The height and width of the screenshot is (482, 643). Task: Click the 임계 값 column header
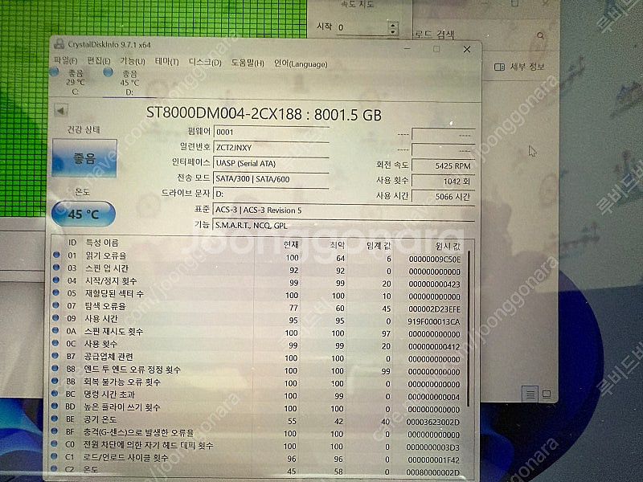point(379,246)
